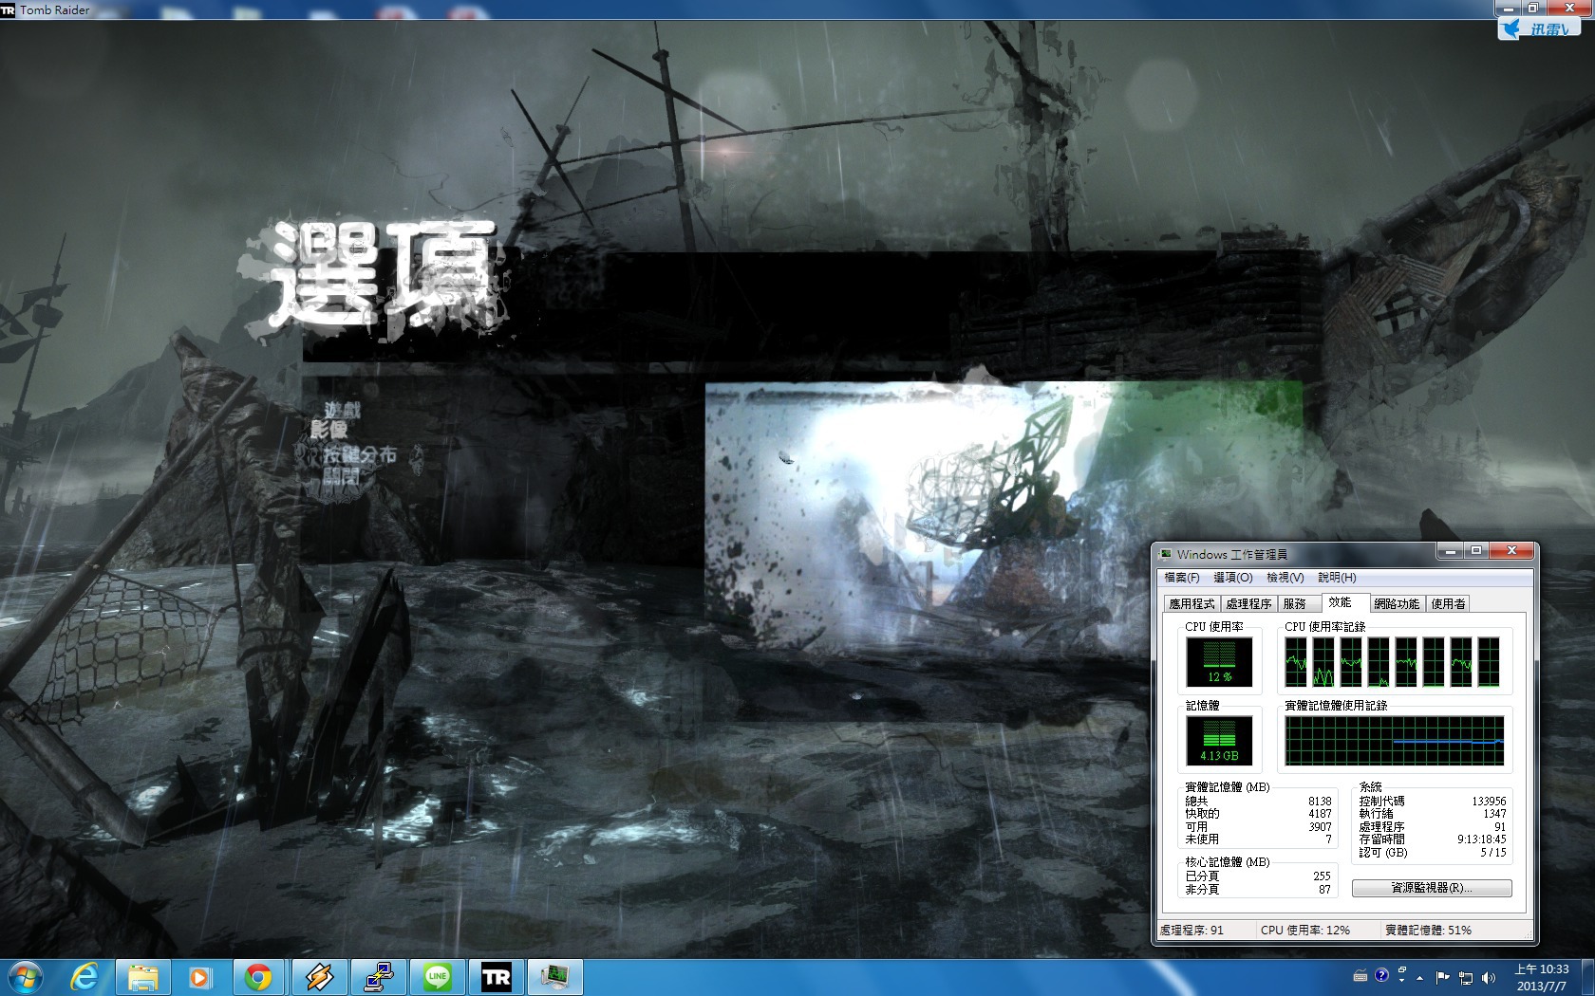Launch Internet Explorer from the taskbar
The width and height of the screenshot is (1595, 996).
[84, 977]
